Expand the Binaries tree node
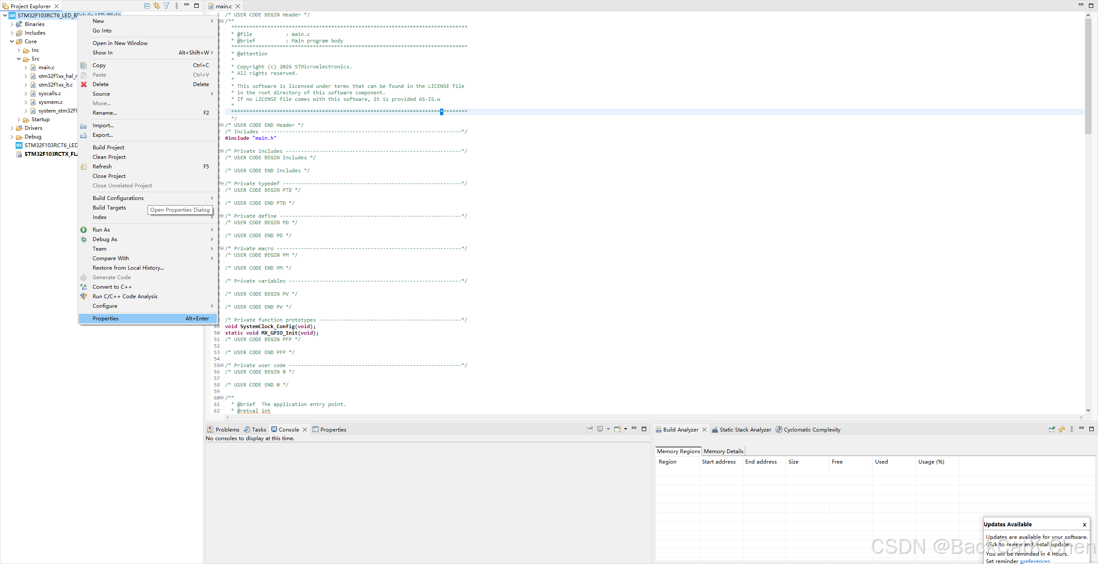1098x564 pixels. pos(12,24)
